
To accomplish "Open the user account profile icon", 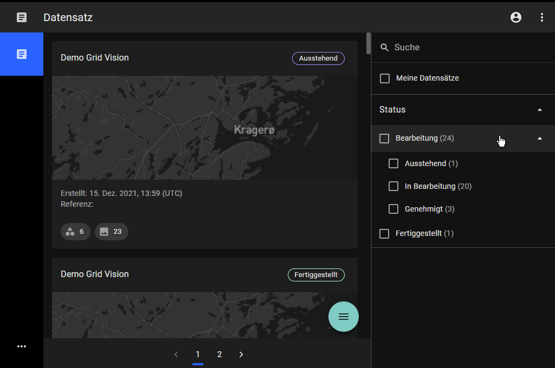I will pos(516,17).
